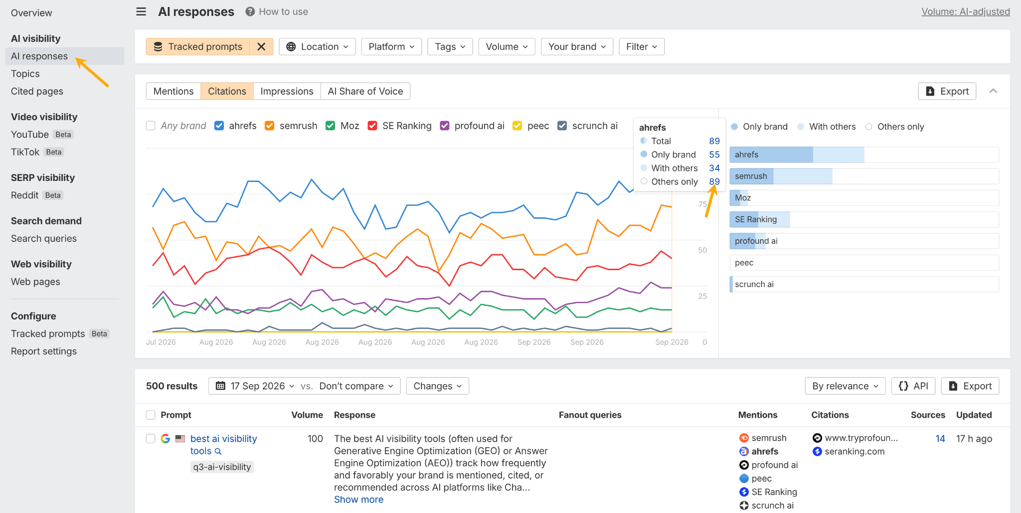Screen dimensions: 1021x513
Task: Open the Platform dropdown
Action: pyautogui.click(x=391, y=46)
